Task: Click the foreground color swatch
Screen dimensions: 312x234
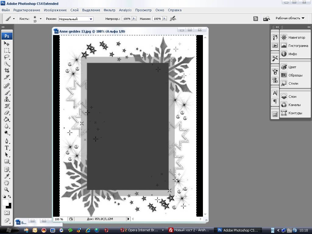Action: click(5, 203)
